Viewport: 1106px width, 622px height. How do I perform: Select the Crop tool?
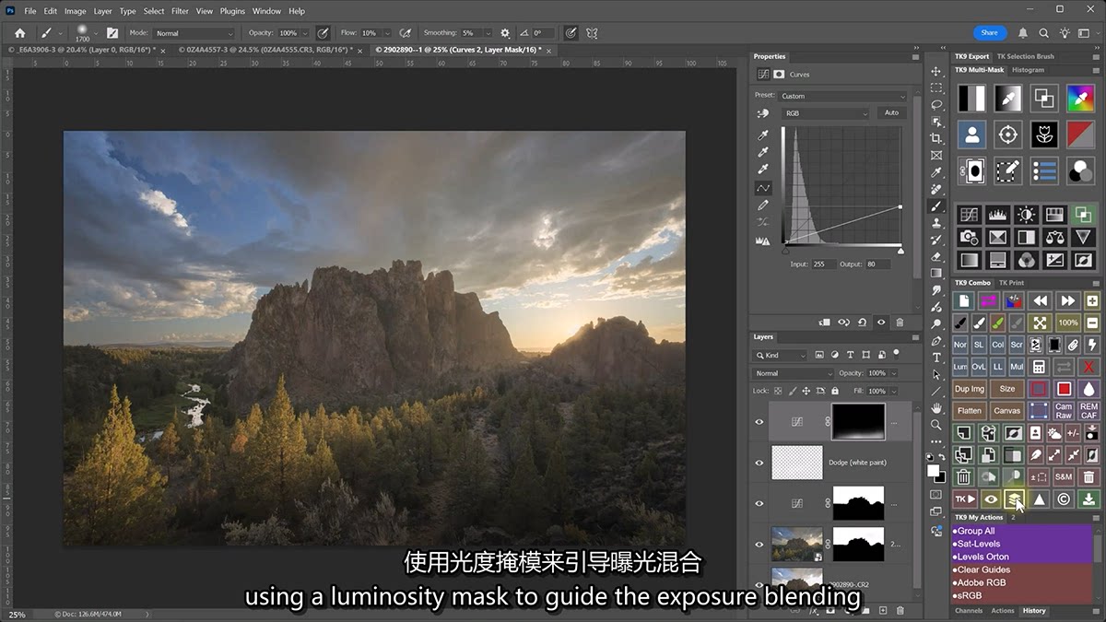tap(936, 138)
